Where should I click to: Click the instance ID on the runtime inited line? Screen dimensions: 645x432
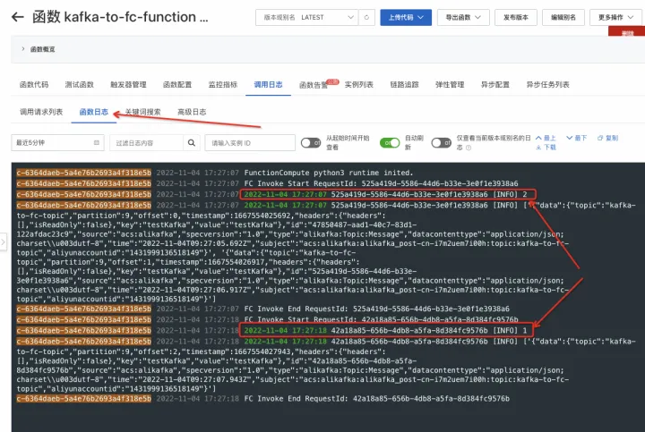(x=84, y=173)
